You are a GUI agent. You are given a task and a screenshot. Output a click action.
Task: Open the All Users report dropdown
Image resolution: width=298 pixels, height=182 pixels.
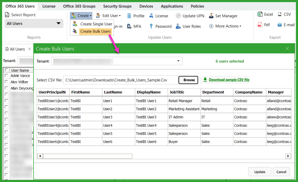click(34, 24)
